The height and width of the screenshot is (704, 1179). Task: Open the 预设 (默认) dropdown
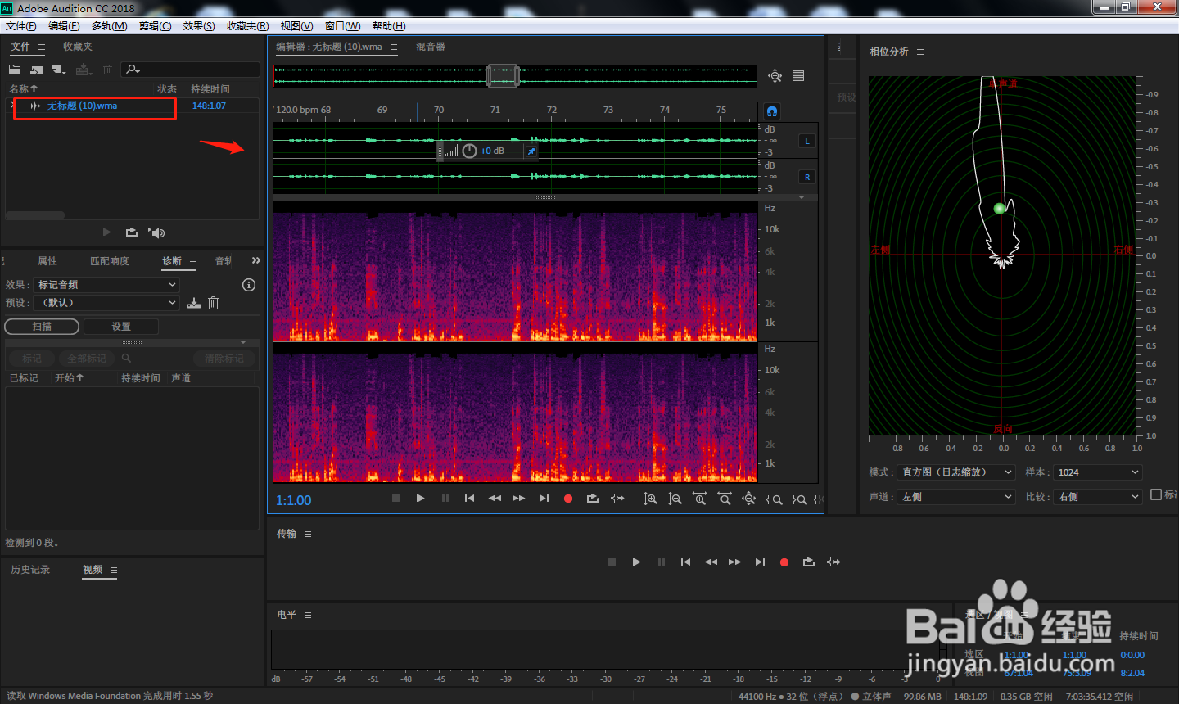tap(106, 303)
